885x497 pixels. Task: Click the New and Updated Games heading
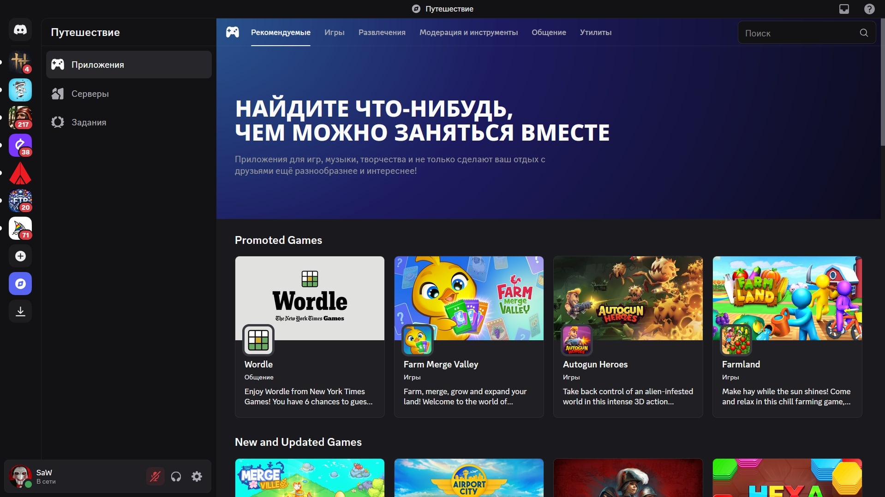[298, 442]
